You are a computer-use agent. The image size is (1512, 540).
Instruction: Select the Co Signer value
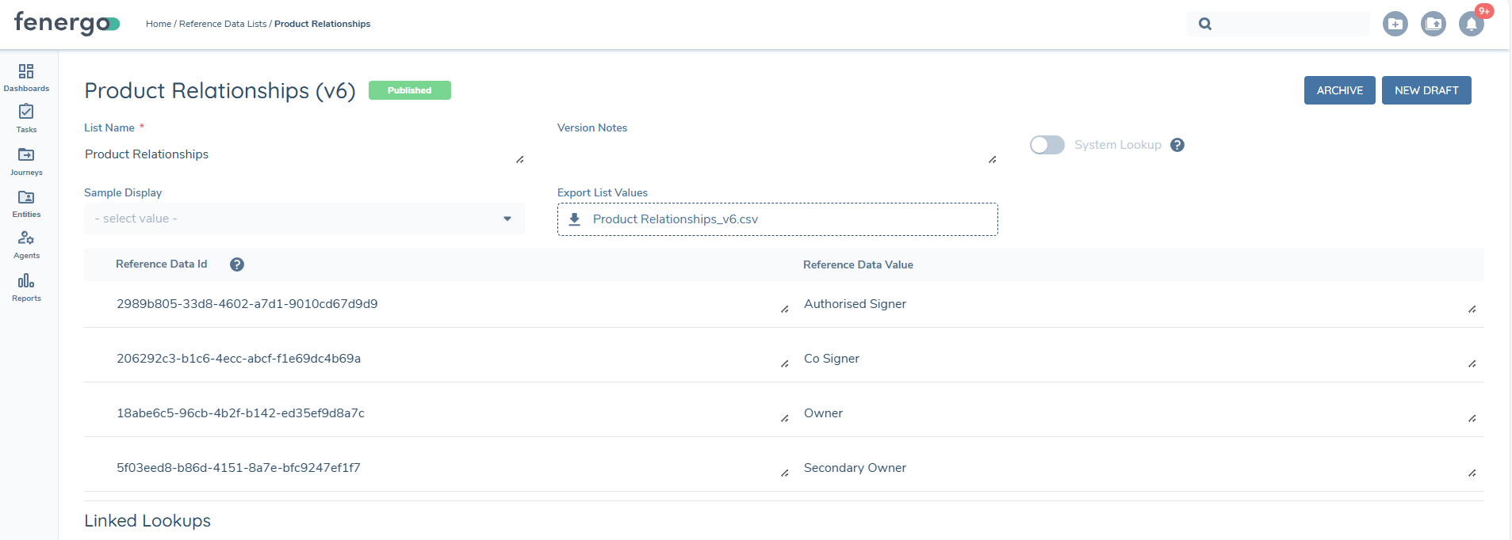[x=832, y=359]
